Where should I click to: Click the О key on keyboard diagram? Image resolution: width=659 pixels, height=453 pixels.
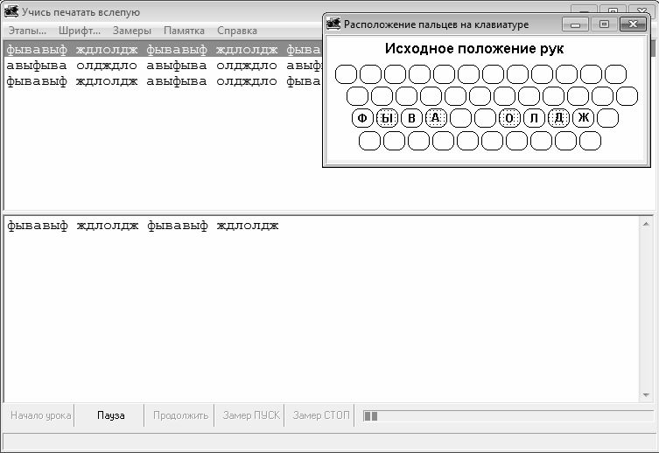[x=509, y=118]
